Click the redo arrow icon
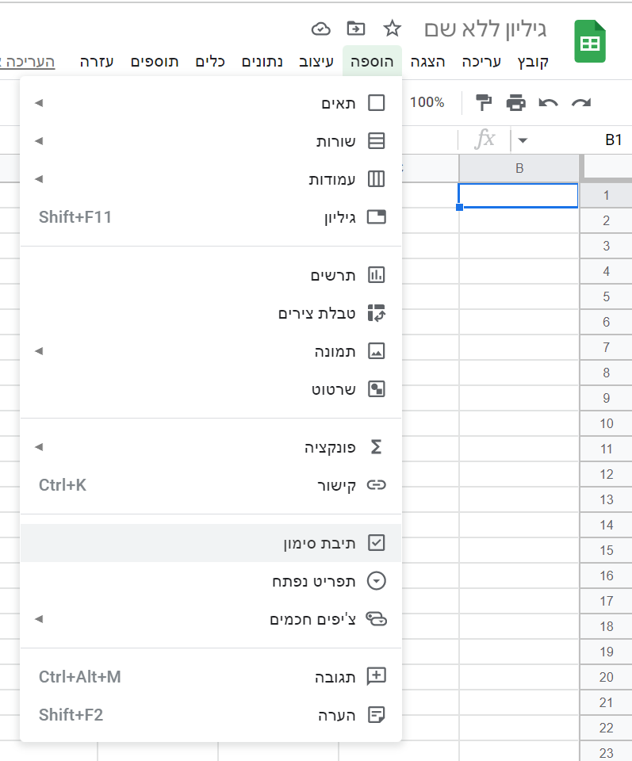Screen dimensions: 632x761 pyautogui.click(x=581, y=102)
